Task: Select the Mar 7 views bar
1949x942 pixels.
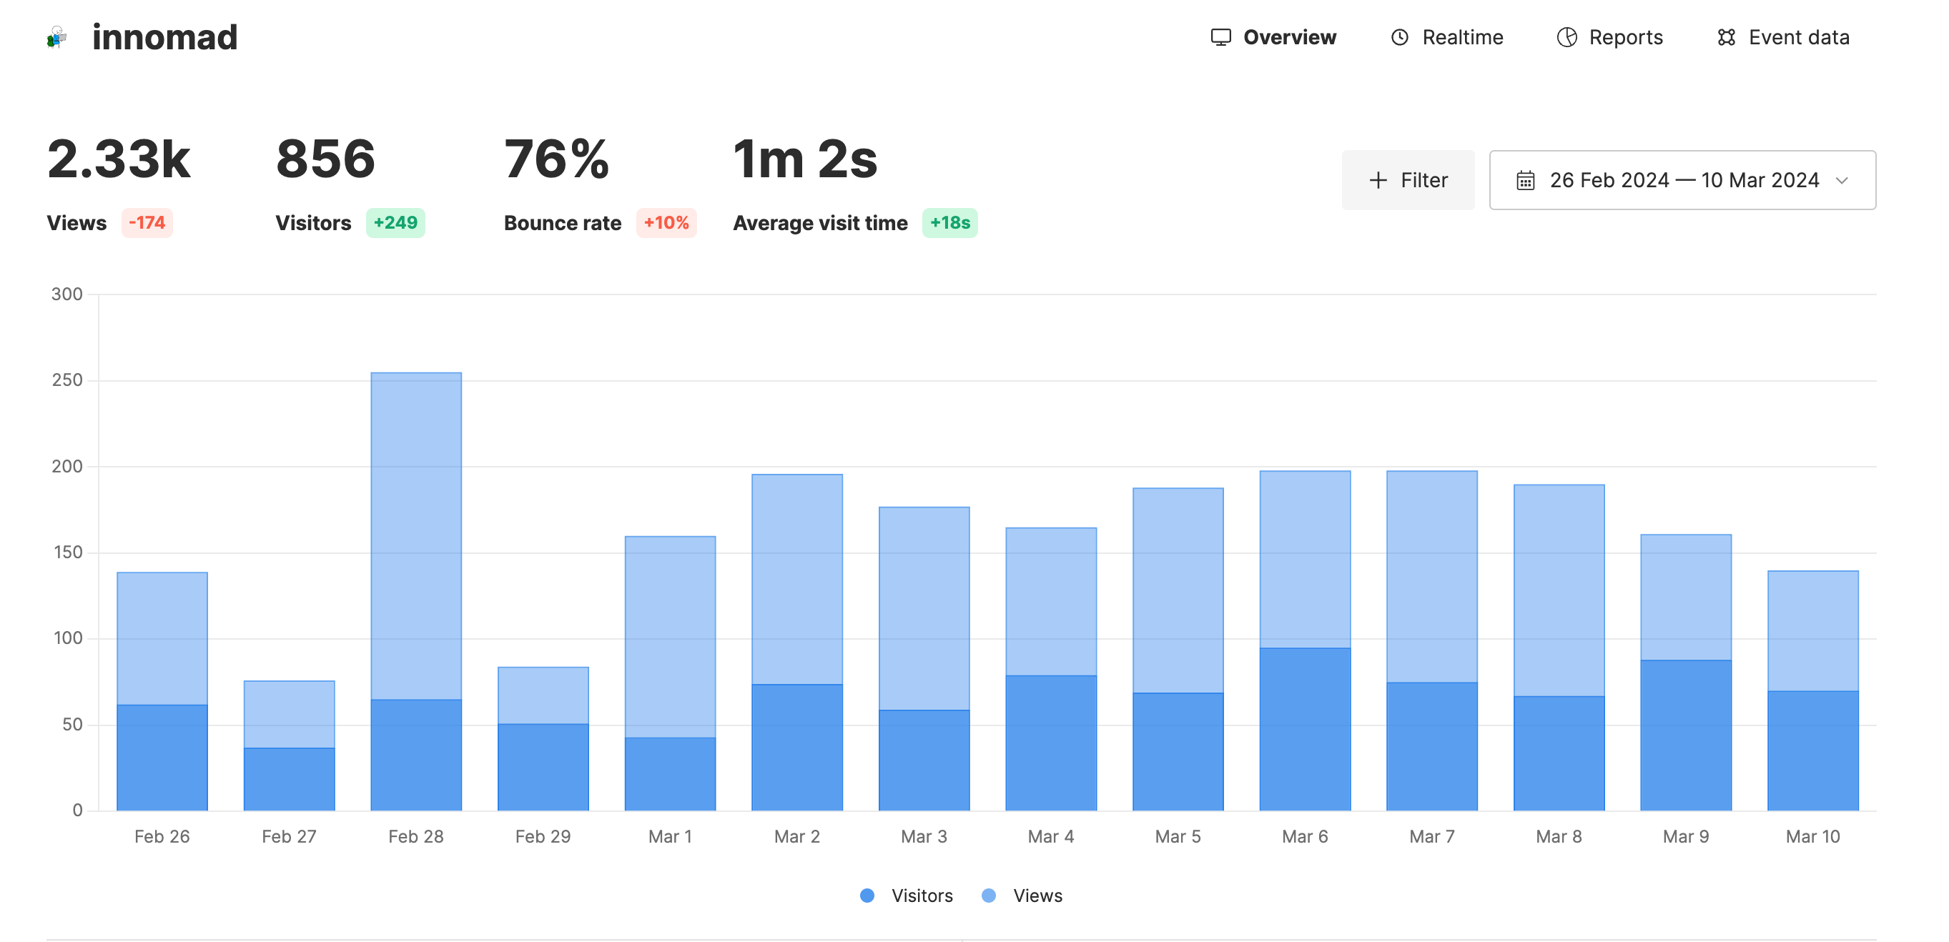Action: pos(1431,577)
